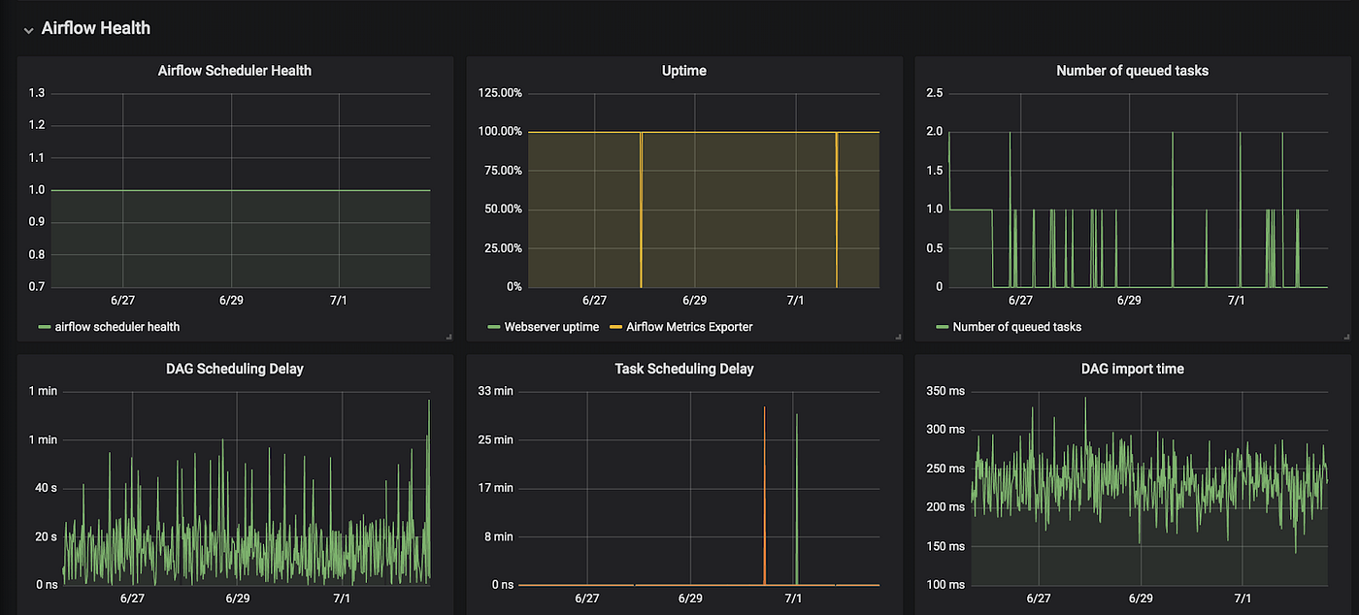
Task: Click the Airflow Health row title
Action: [x=96, y=28]
